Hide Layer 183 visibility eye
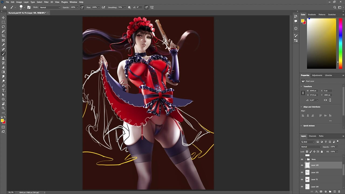Image resolution: width=345 pixels, height=194 pixels. point(302,172)
